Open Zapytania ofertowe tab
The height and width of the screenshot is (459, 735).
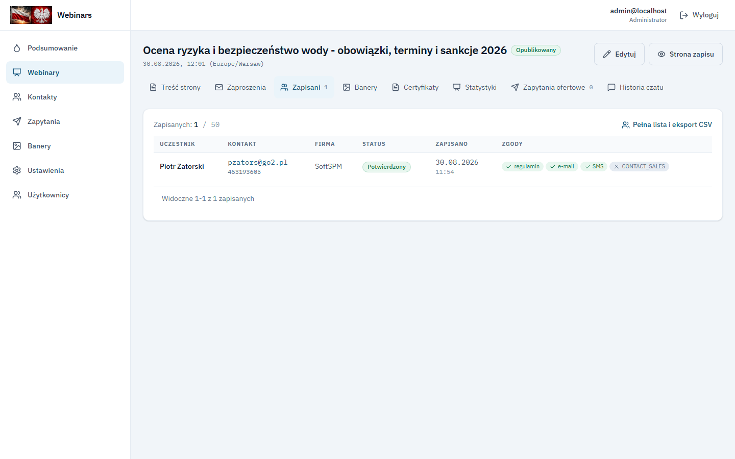(552, 87)
